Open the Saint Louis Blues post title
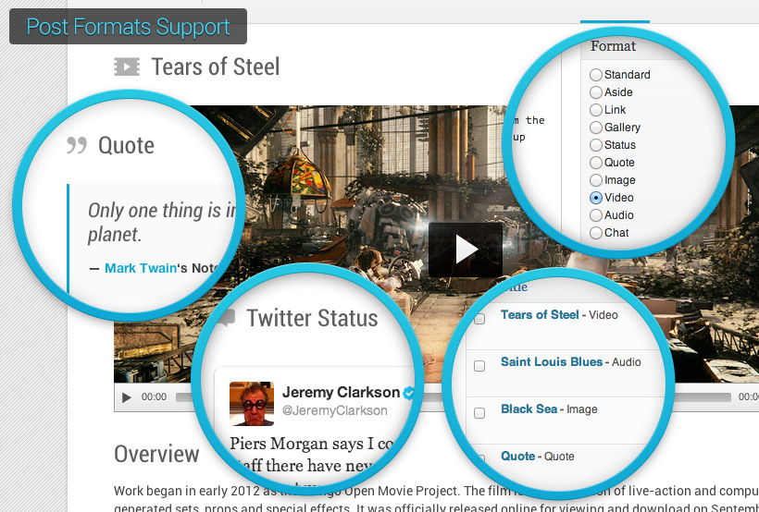 [551, 362]
